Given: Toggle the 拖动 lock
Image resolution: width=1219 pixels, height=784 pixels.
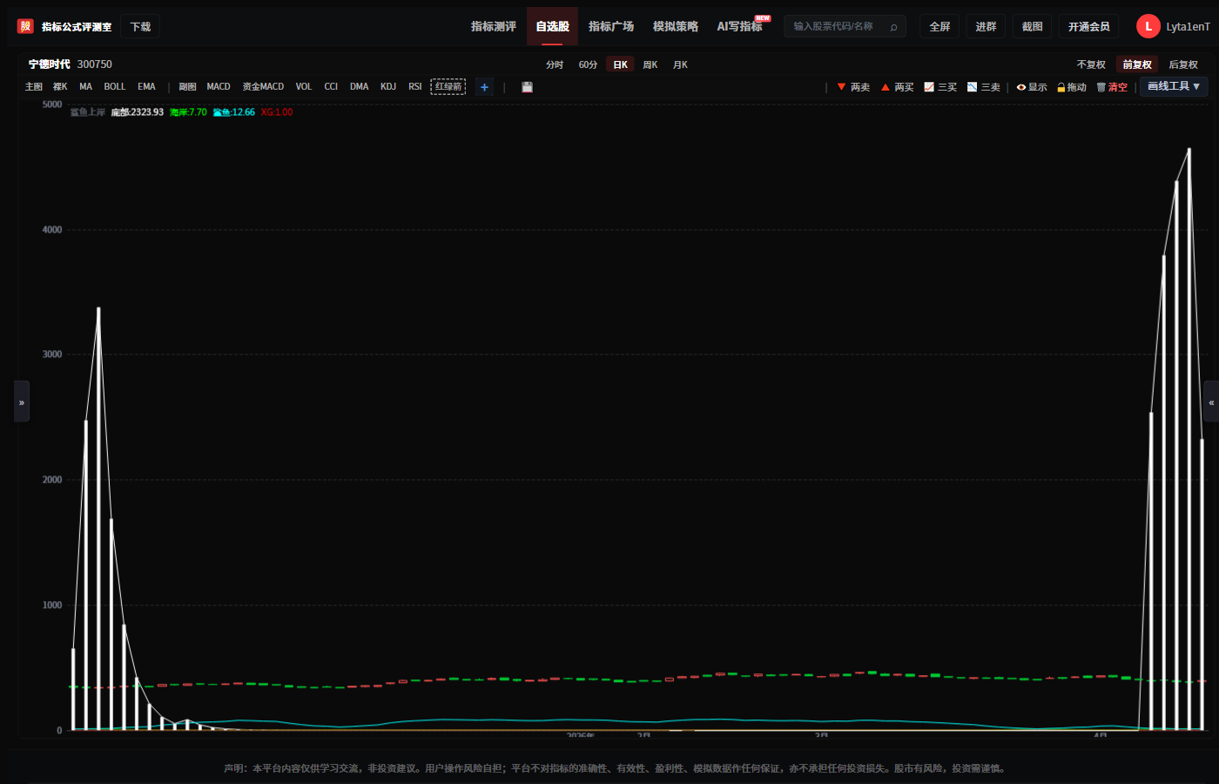Looking at the screenshot, I should coord(1072,87).
